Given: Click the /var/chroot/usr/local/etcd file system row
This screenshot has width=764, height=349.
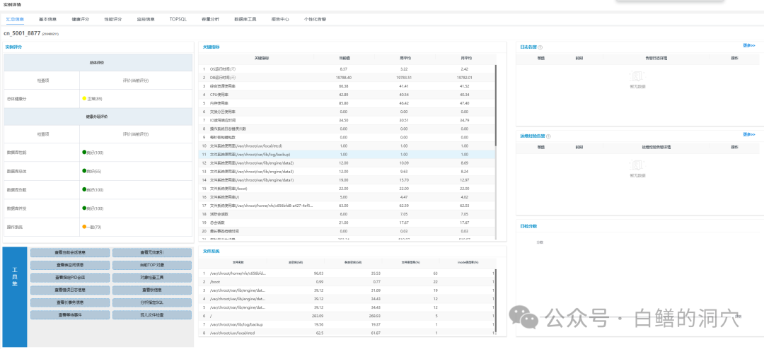Looking at the screenshot, I should tap(347, 333).
